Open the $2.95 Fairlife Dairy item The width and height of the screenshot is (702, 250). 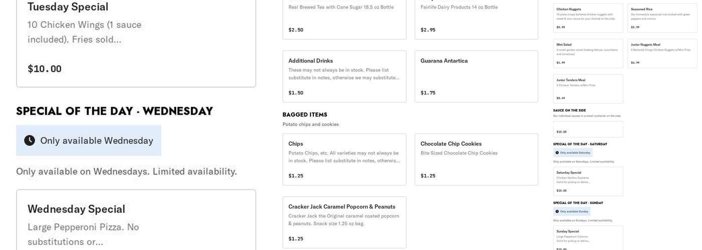[476, 19]
